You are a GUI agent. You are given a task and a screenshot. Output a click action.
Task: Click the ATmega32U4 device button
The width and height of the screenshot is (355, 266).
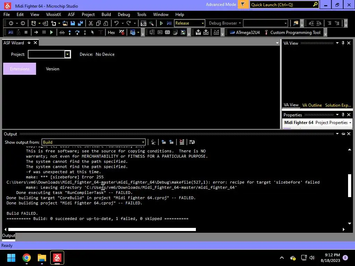coord(245,32)
